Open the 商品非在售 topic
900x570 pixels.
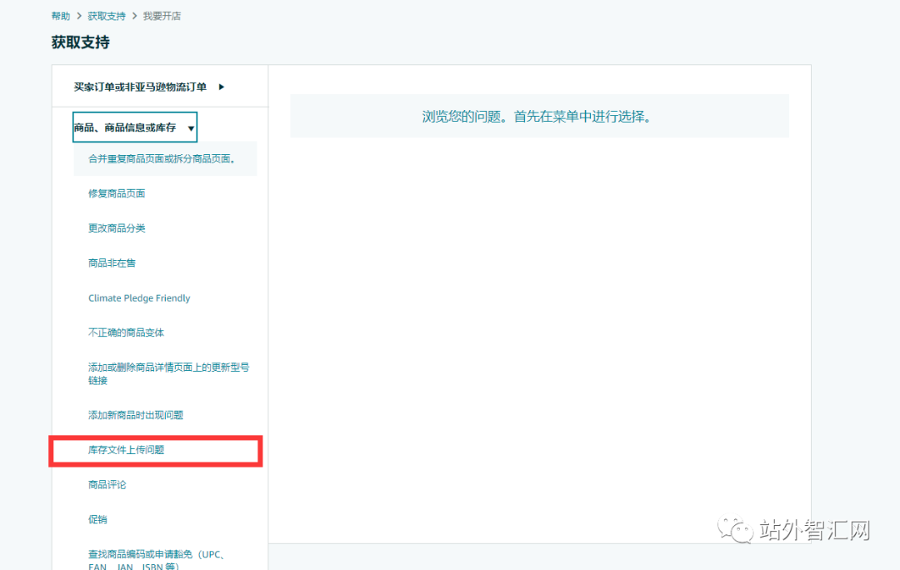(112, 262)
